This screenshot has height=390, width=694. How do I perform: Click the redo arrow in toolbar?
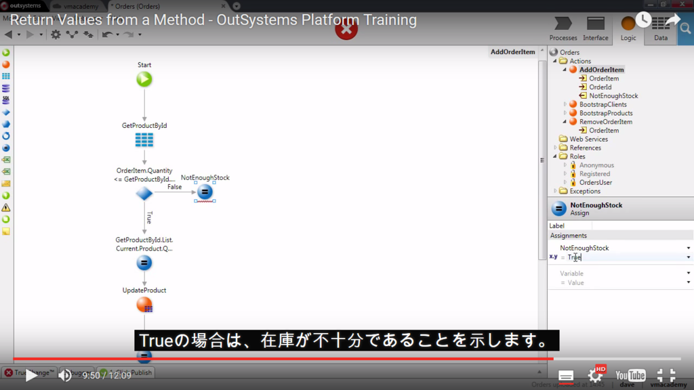[x=128, y=35]
